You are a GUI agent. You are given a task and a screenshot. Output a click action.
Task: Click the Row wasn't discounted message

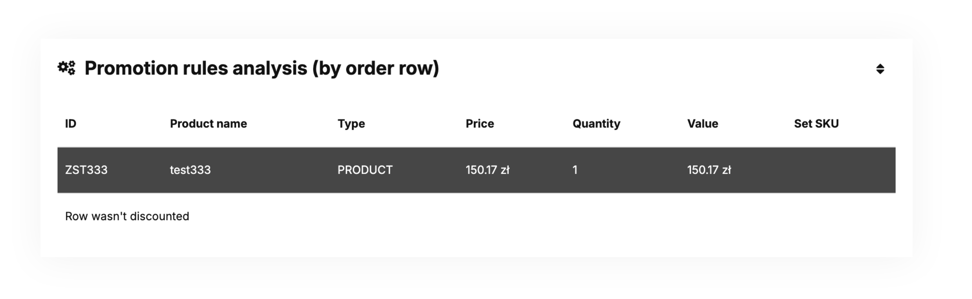pyautogui.click(x=127, y=217)
